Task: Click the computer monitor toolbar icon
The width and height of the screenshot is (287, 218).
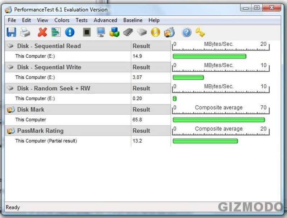Action: pyautogui.click(x=101, y=32)
